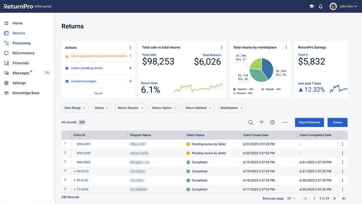Expand the Return Method filter
362x204 pixels.
pos(198,108)
